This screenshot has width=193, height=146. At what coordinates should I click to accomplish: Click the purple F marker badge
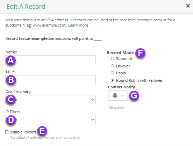140,53
